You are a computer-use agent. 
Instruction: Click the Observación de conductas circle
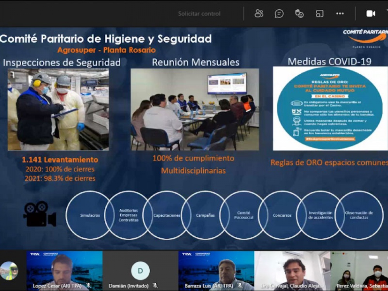click(359, 215)
